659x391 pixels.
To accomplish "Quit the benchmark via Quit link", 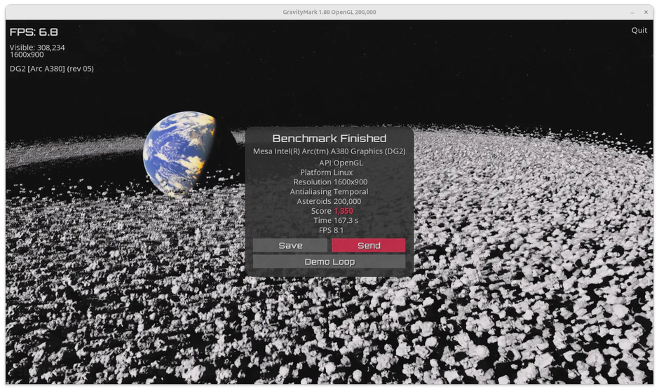I will pyautogui.click(x=639, y=30).
